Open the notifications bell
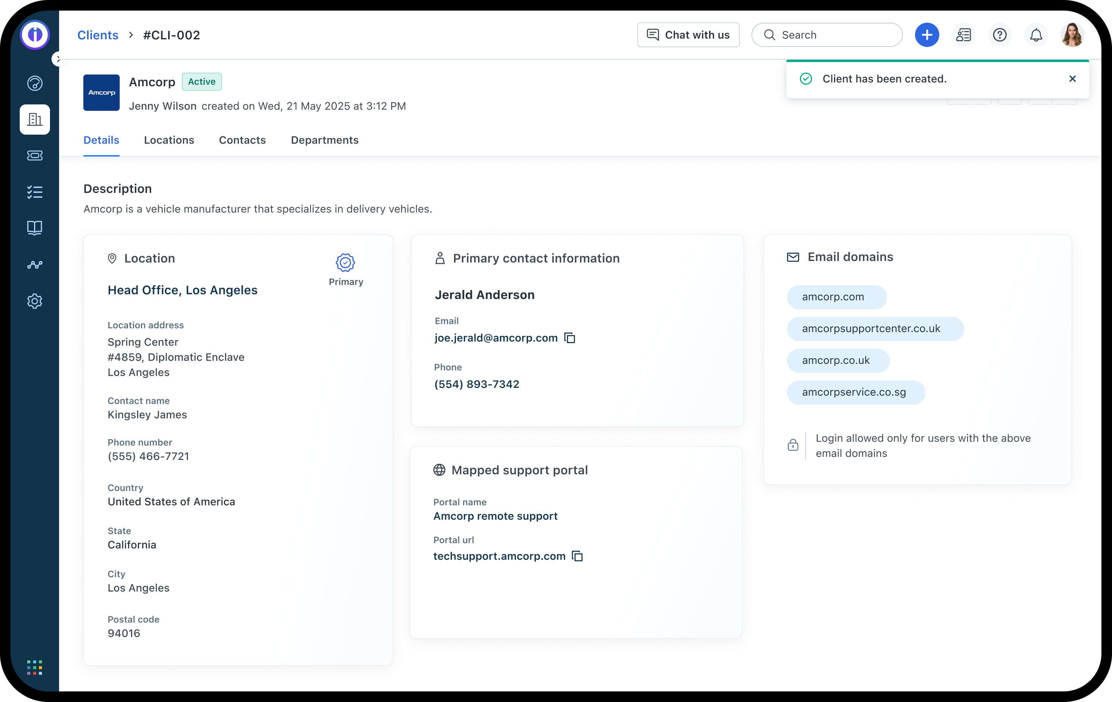 [x=1036, y=35]
